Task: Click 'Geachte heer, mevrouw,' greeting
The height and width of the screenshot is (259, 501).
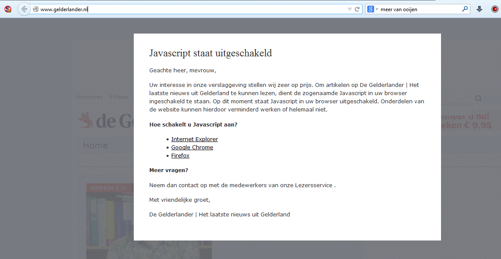Action: pyautogui.click(x=183, y=71)
